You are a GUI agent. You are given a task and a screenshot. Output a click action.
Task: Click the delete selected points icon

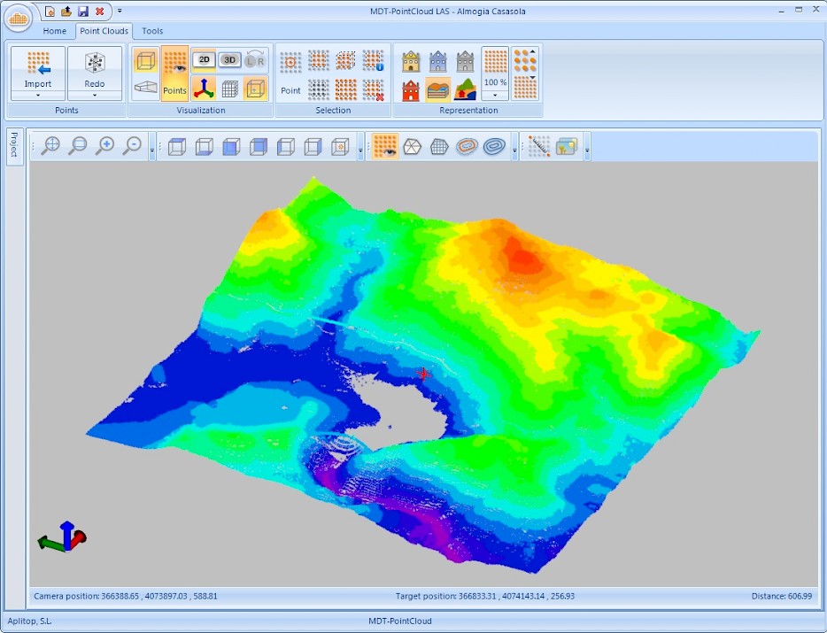[x=374, y=89]
